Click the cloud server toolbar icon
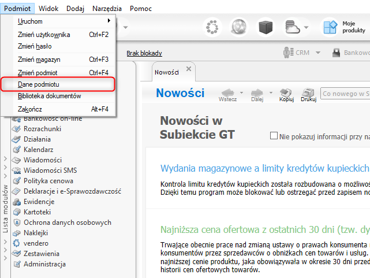This screenshot has height=278, width=370. (292, 27)
